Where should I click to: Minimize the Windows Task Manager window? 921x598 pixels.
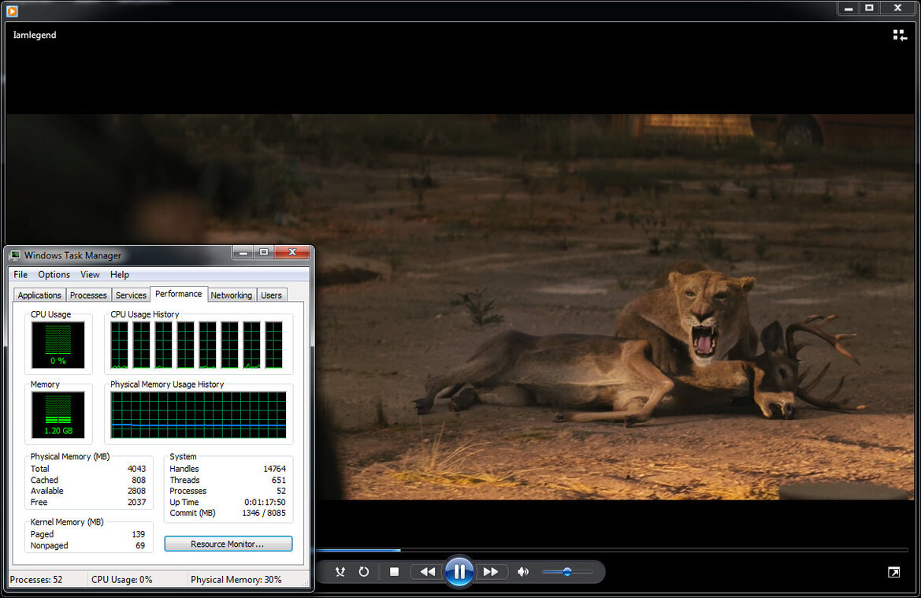coord(243,253)
